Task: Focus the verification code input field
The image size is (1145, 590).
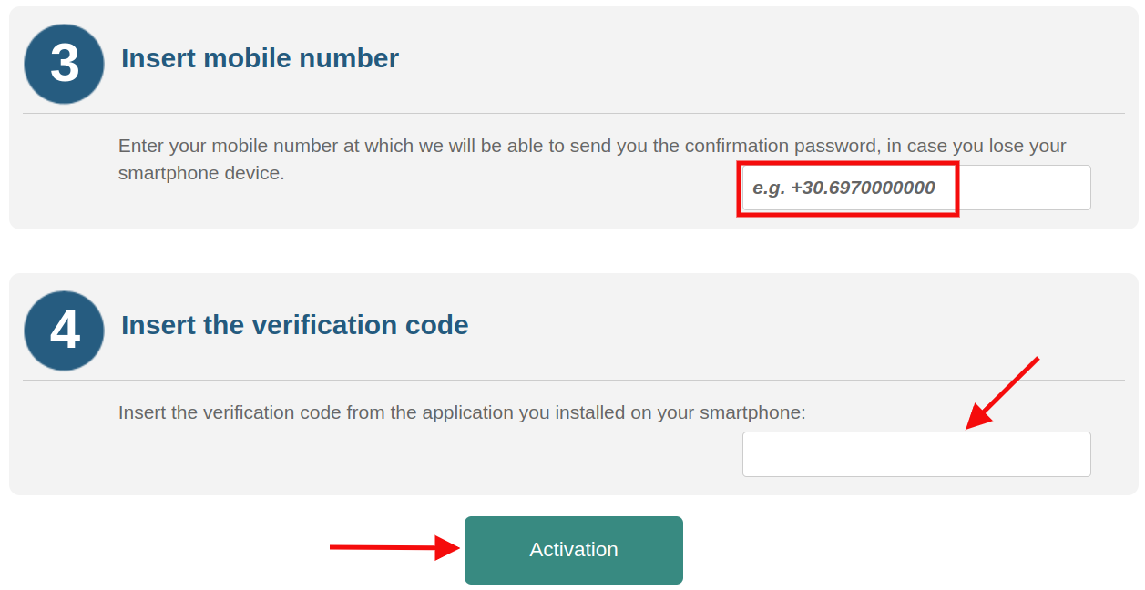Action: [915, 454]
